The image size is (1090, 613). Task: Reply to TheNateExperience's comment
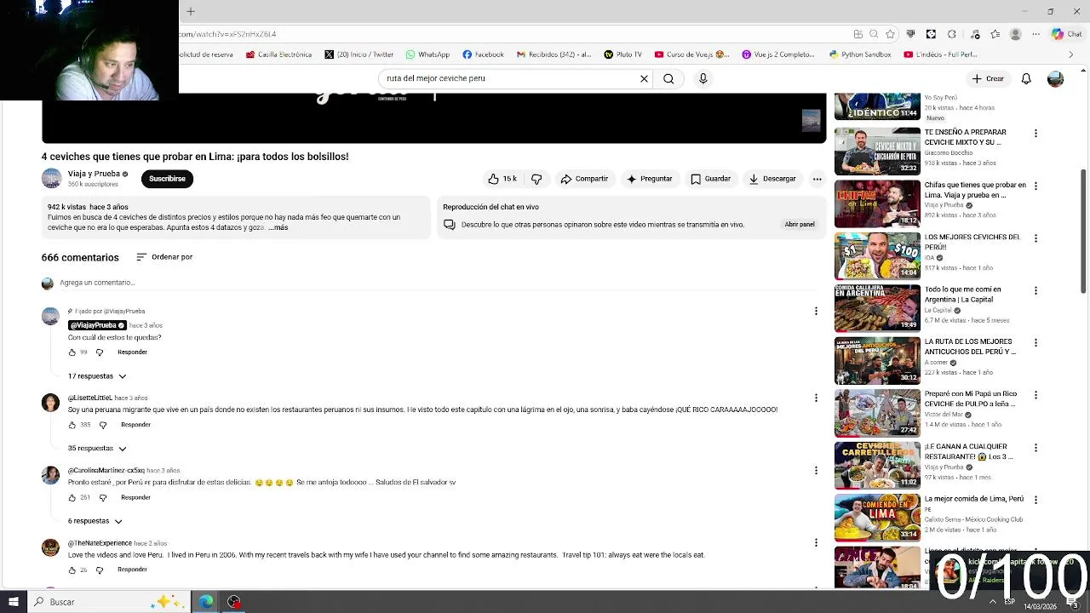[132, 570]
